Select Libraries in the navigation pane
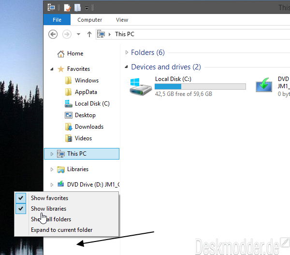This screenshot has width=290, height=255. click(x=78, y=169)
